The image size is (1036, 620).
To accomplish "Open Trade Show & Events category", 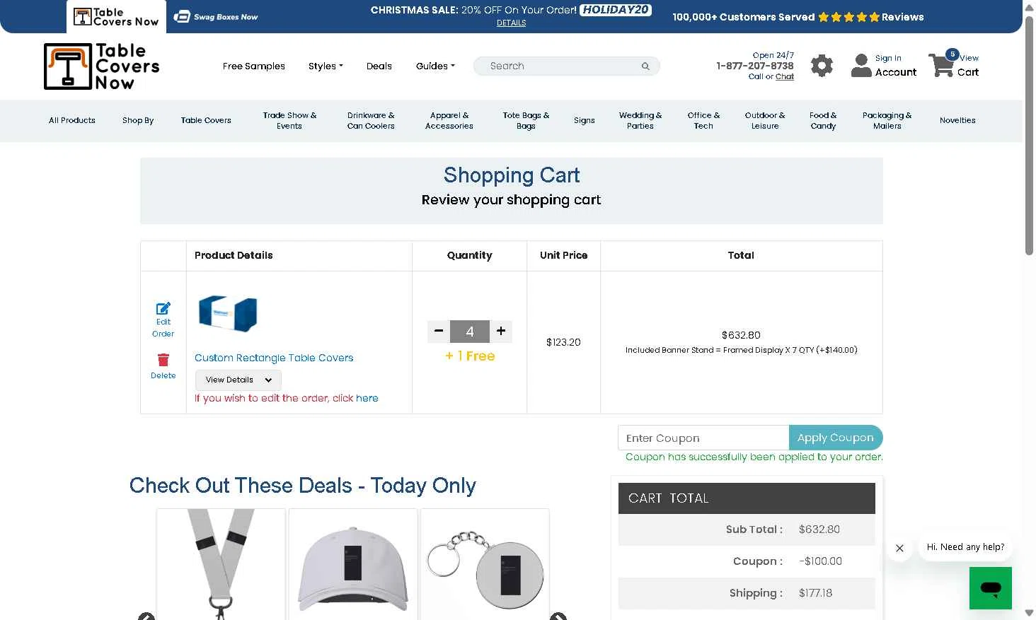I will 289,120.
